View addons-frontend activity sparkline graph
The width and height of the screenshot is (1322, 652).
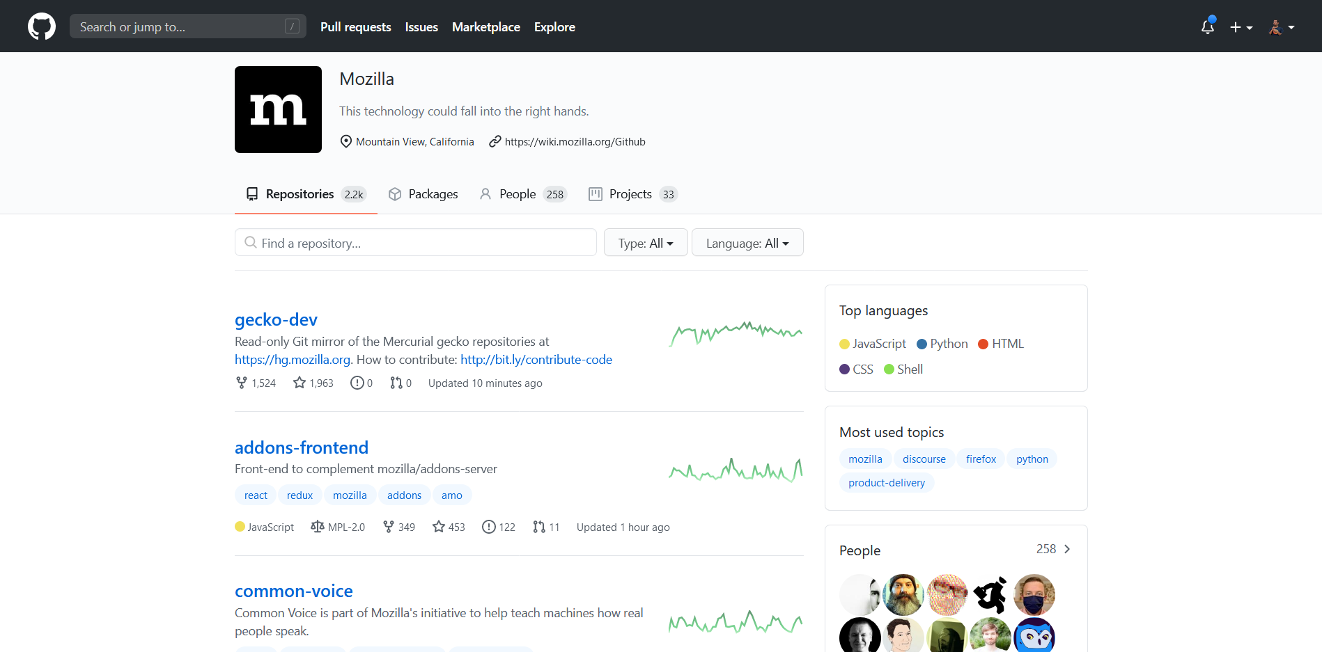pos(736,470)
